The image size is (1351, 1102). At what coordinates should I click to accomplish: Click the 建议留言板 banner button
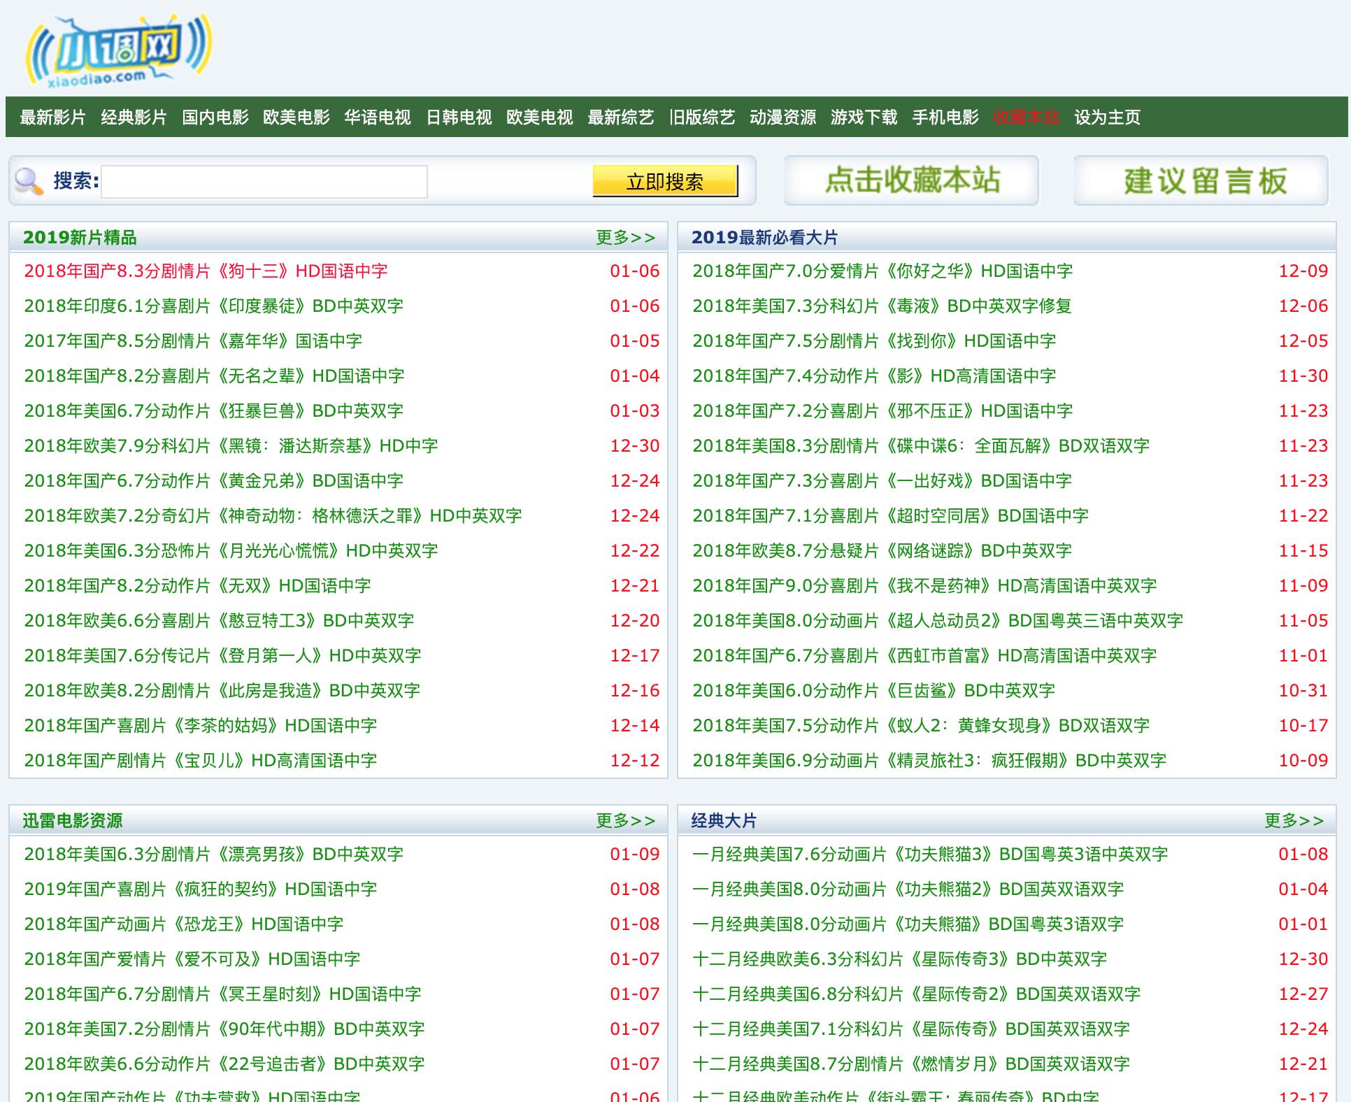[x=1203, y=180]
